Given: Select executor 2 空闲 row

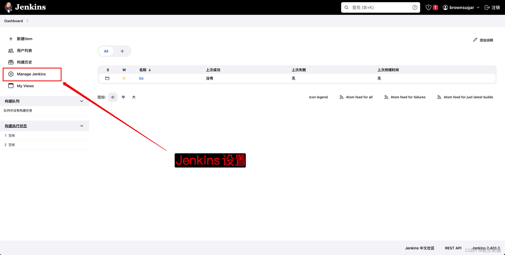Looking at the screenshot, I should [x=45, y=145].
